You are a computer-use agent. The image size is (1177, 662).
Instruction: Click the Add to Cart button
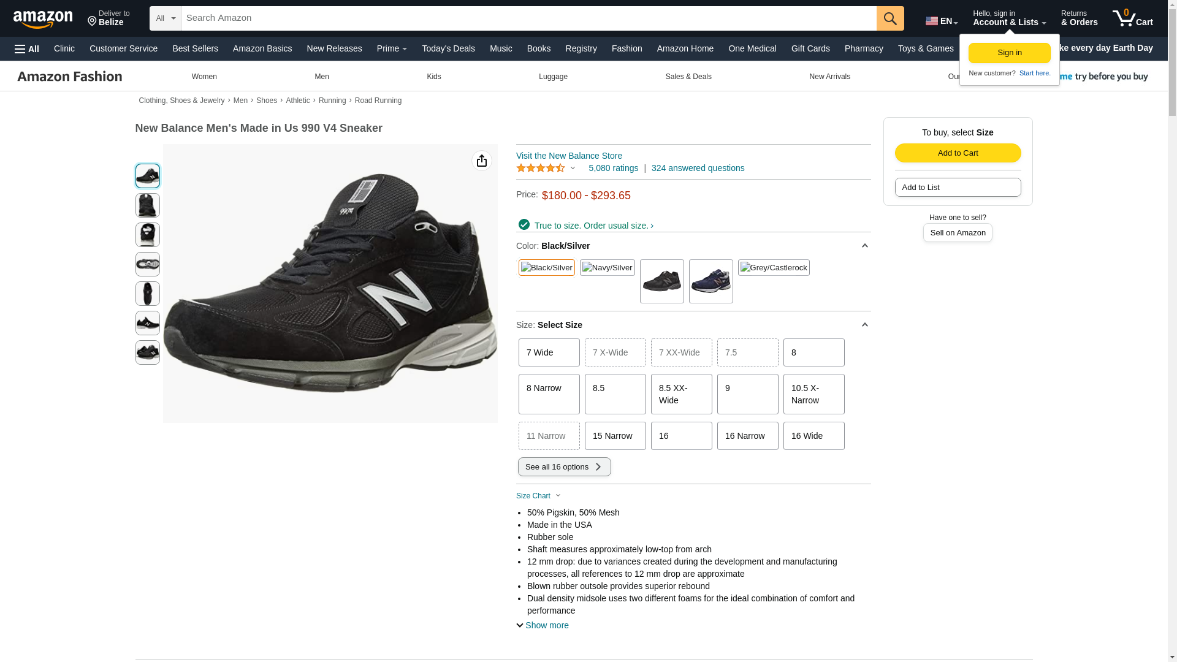tap(958, 153)
